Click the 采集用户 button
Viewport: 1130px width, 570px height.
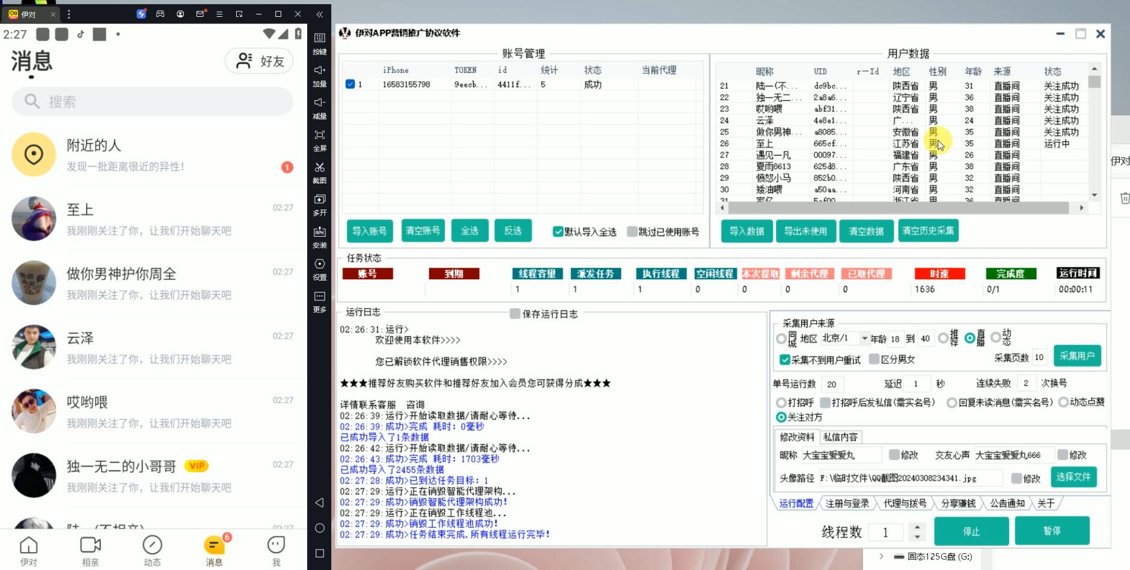pyautogui.click(x=1077, y=356)
